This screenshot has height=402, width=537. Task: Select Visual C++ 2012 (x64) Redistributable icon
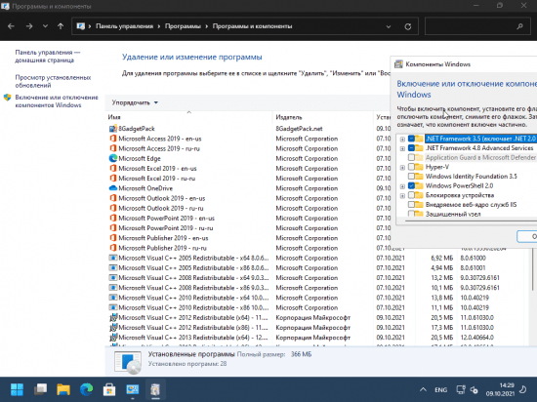pyautogui.click(x=113, y=317)
